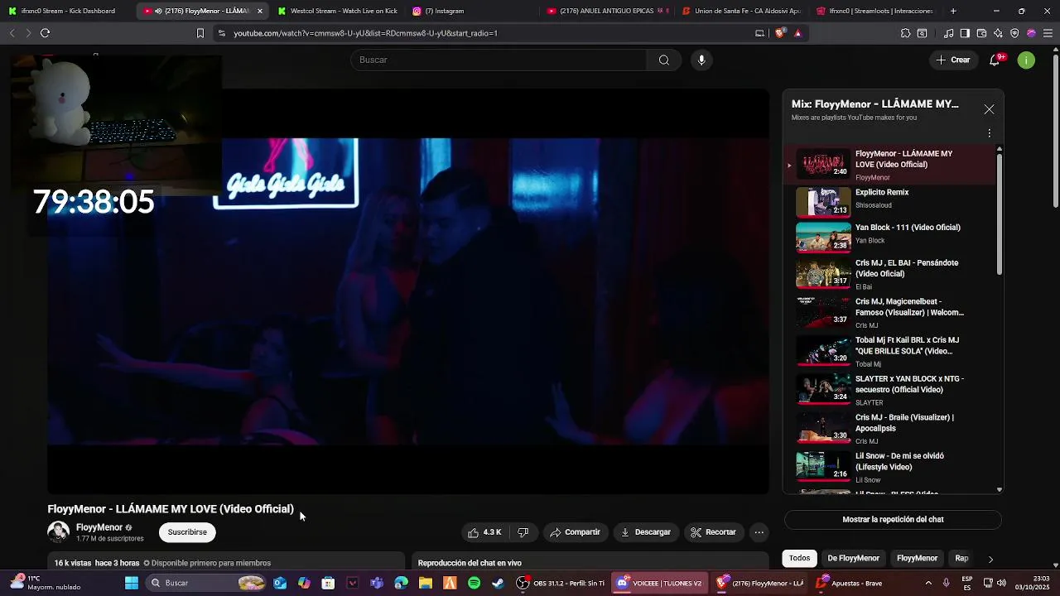Image resolution: width=1060 pixels, height=596 pixels.
Task: Click Brave Rewards triangle icon
Action: pos(797,33)
